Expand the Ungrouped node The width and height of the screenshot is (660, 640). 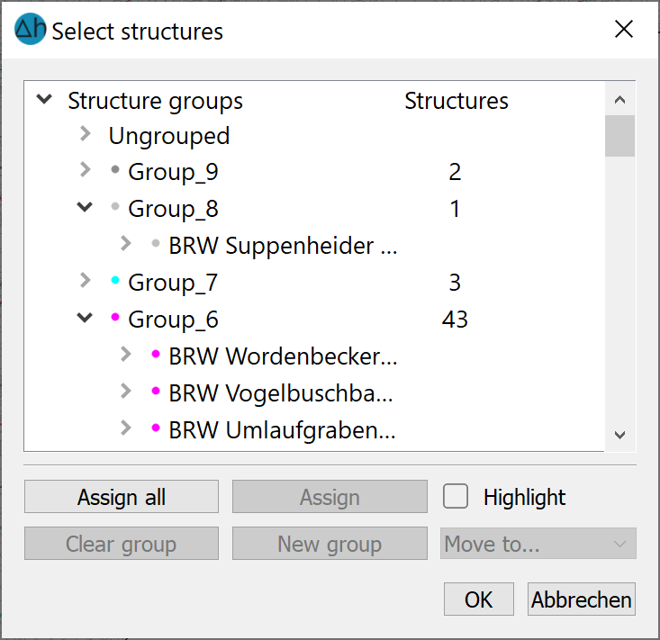(x=85, y=134)
